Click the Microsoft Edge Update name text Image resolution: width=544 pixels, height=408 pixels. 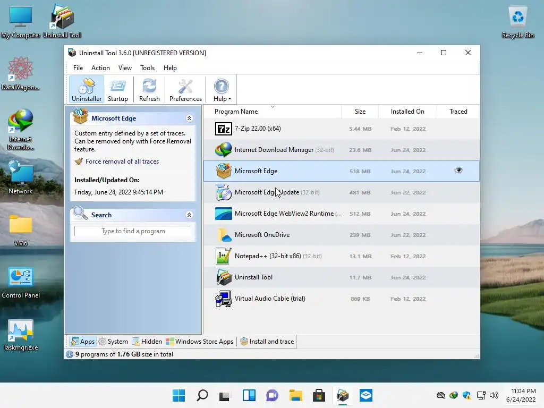pos(267,192)
